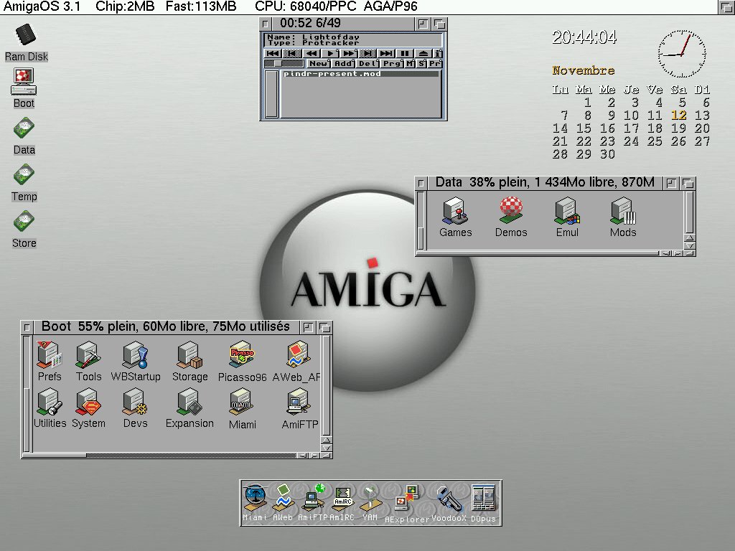Screen dimensions: 735x551
Task: Click the Prg button in player
Action: point(393,63)
